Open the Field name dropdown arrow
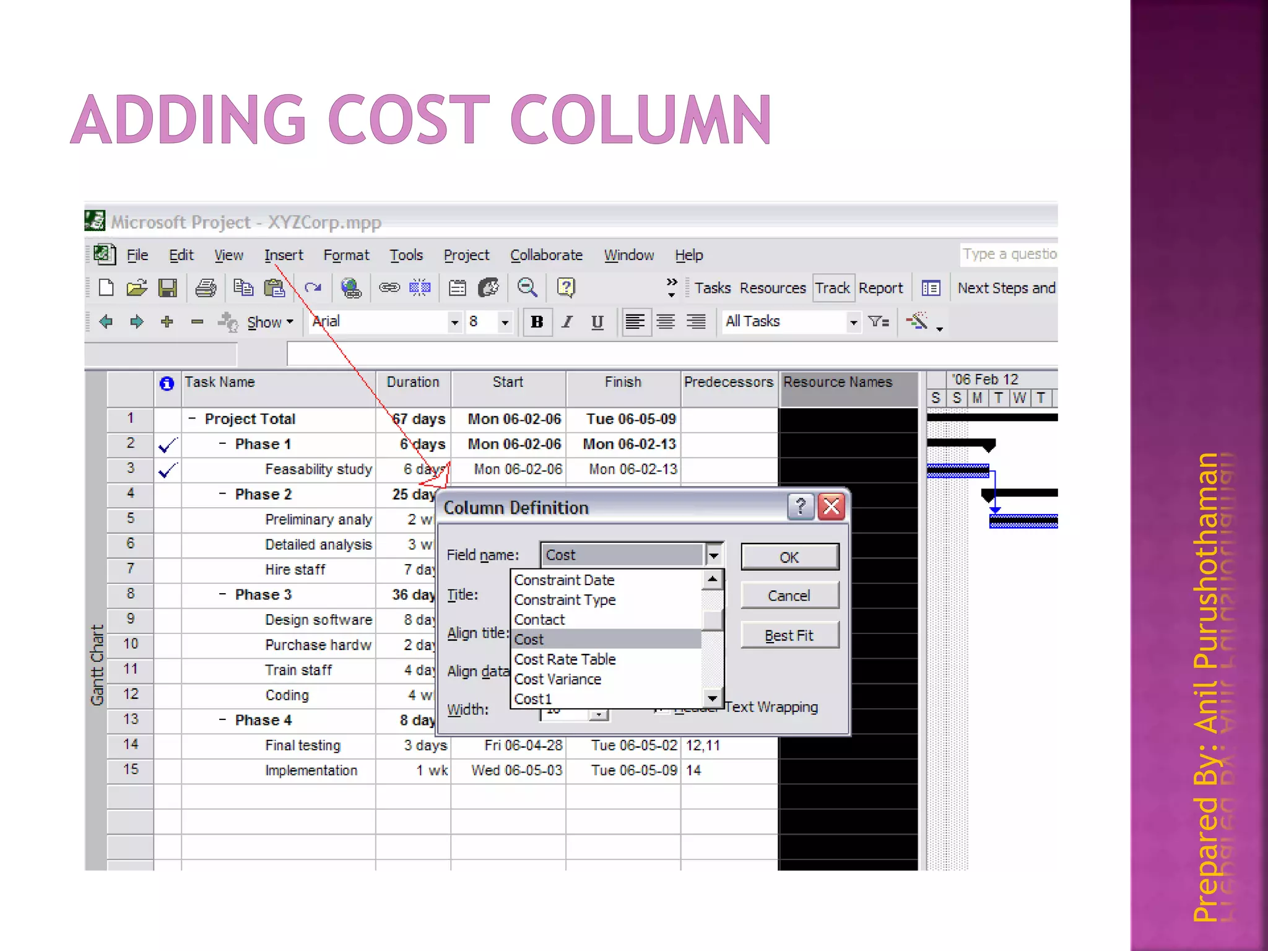 coord(714,555)
